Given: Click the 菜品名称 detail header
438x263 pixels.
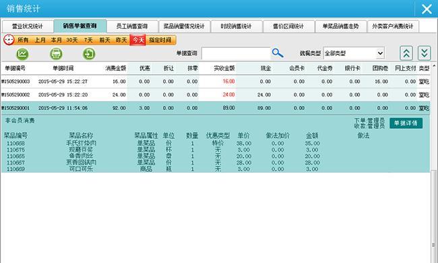Looking at the screenshot, I should 81,136.
